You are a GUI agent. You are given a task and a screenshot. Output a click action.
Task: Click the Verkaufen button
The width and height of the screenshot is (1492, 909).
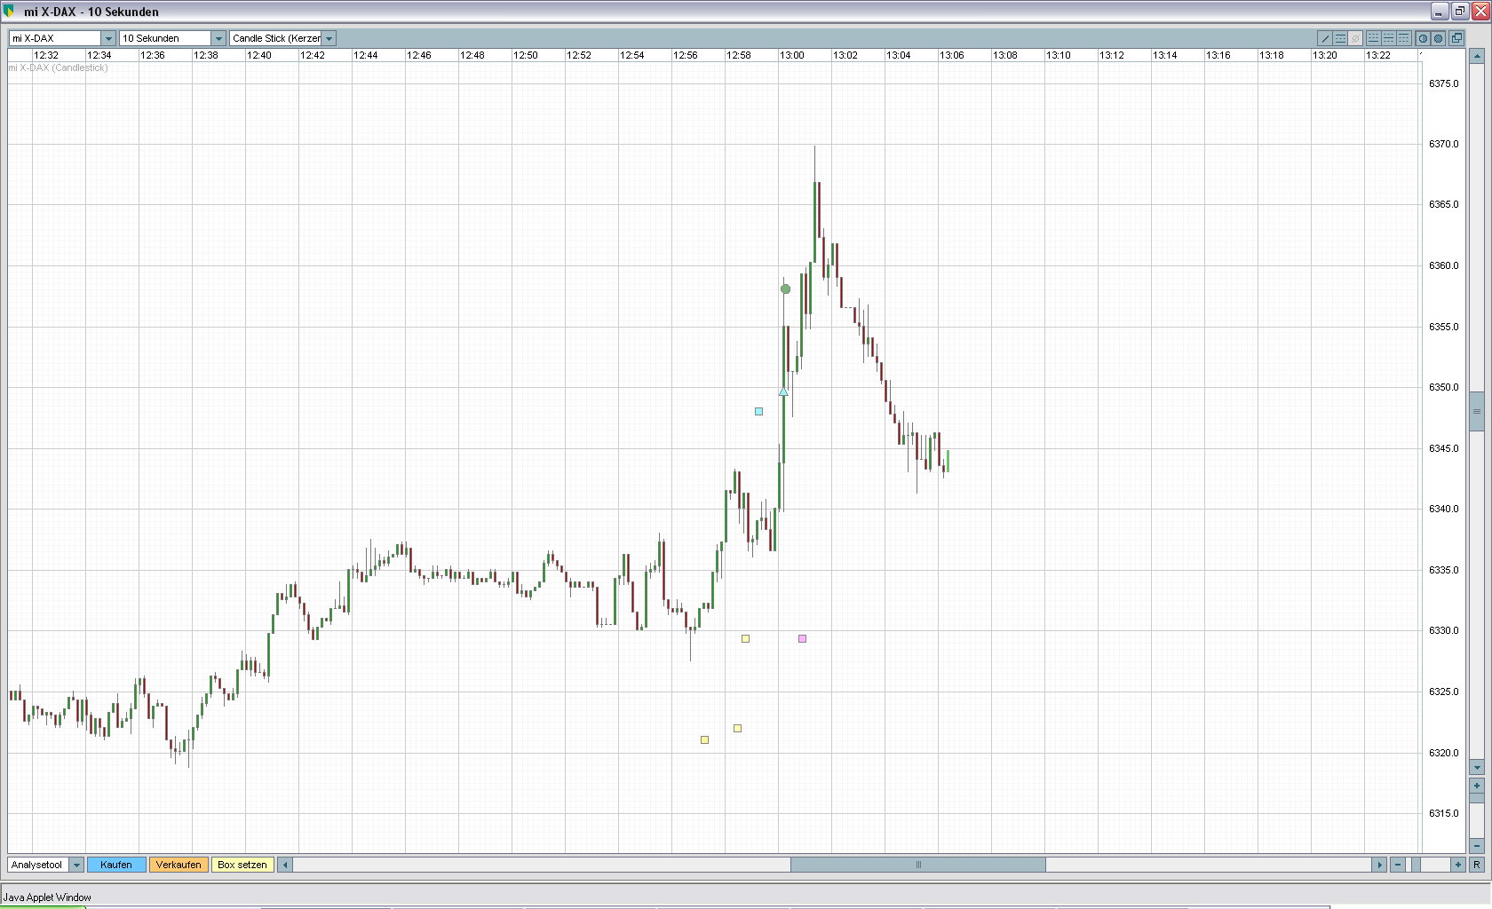[x=179, y=865]
